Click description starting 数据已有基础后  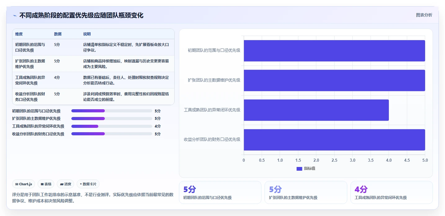click(126, 80)
